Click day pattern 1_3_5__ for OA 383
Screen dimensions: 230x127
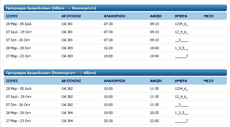pos(181,48)
